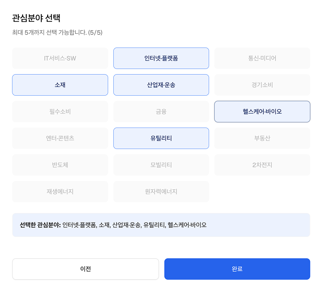The image size is (322, 289).
Task: Select the 반도체 interest chip
Action: click(x=60, y=165)
